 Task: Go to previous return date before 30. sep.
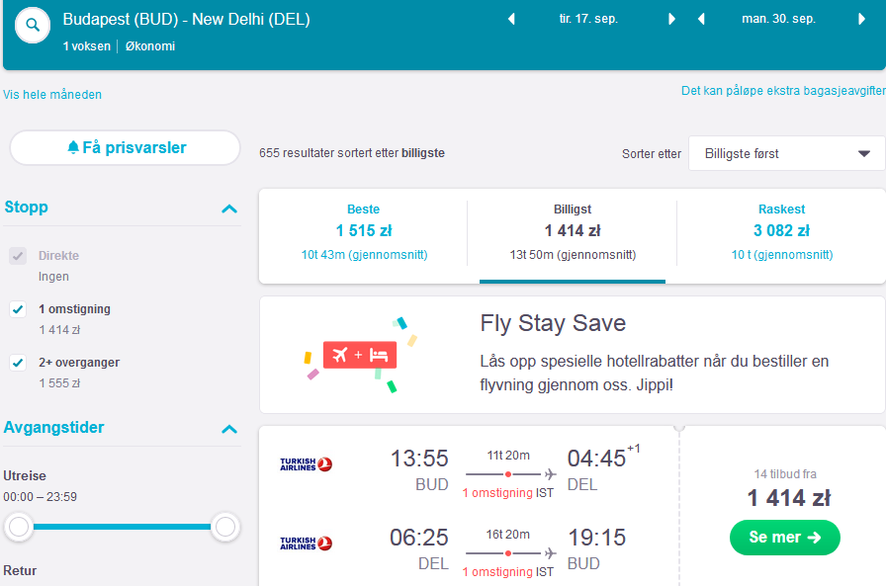click(x=701, y=19)
